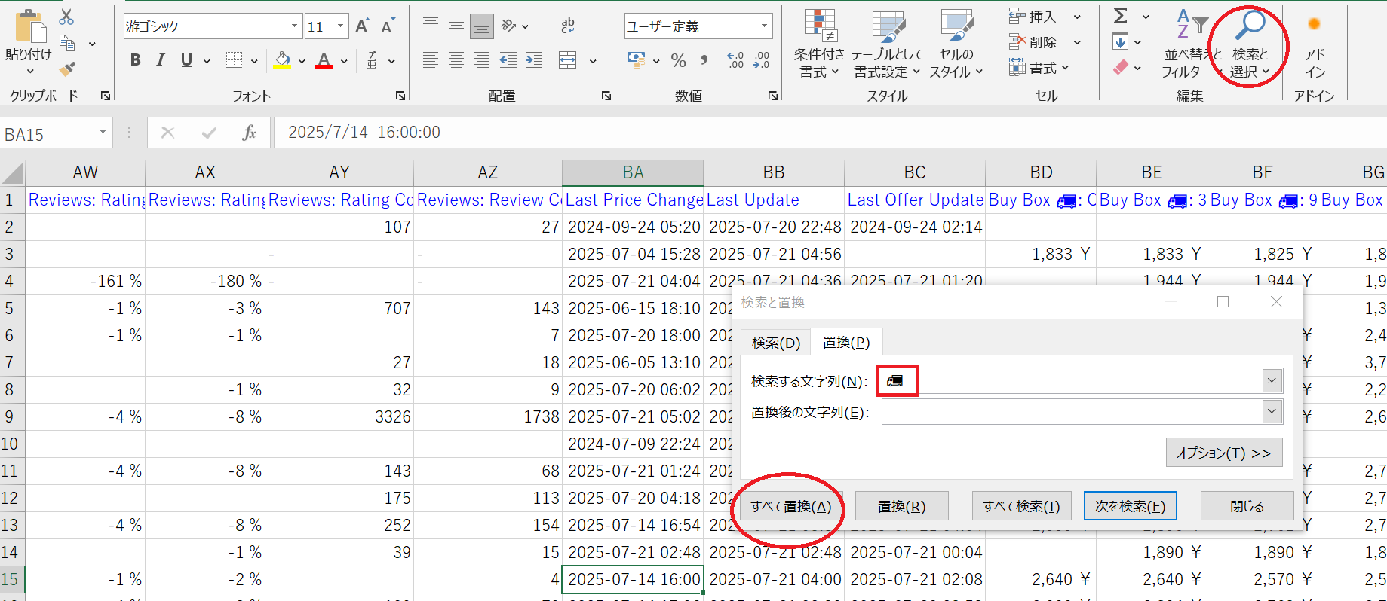
Task: Click the replacement string input field
Action: (x=1071, y=413)
